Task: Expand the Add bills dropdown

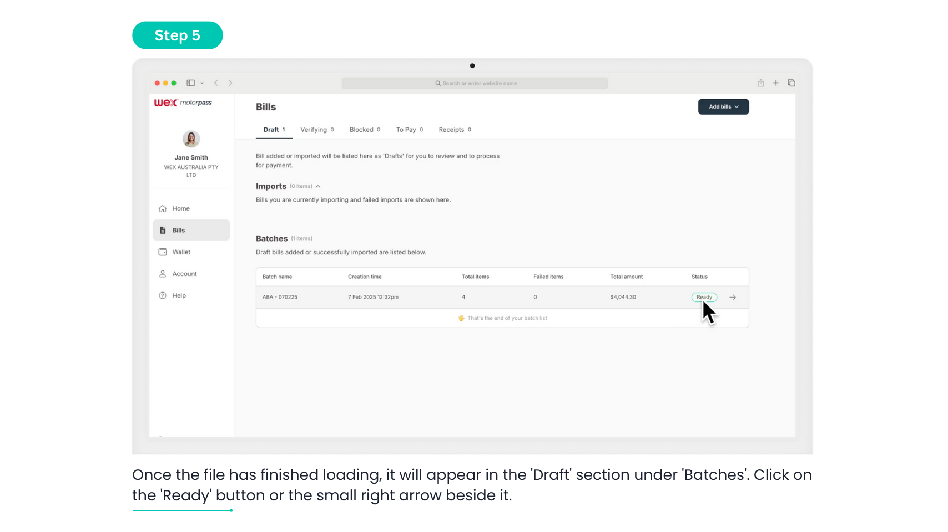Action: click(x=723, y=107)
